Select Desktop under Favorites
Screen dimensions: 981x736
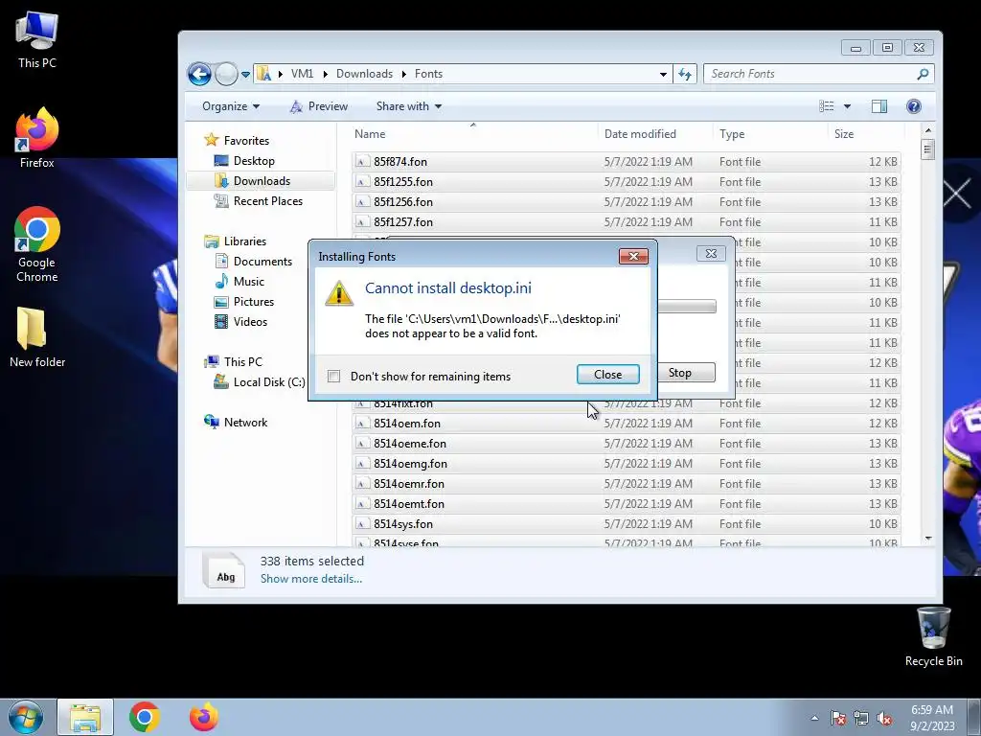(x=253, y=161)
